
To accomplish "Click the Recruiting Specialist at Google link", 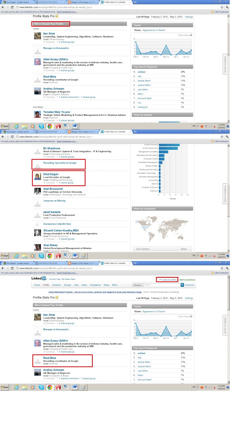I will [x=60, y=163].
